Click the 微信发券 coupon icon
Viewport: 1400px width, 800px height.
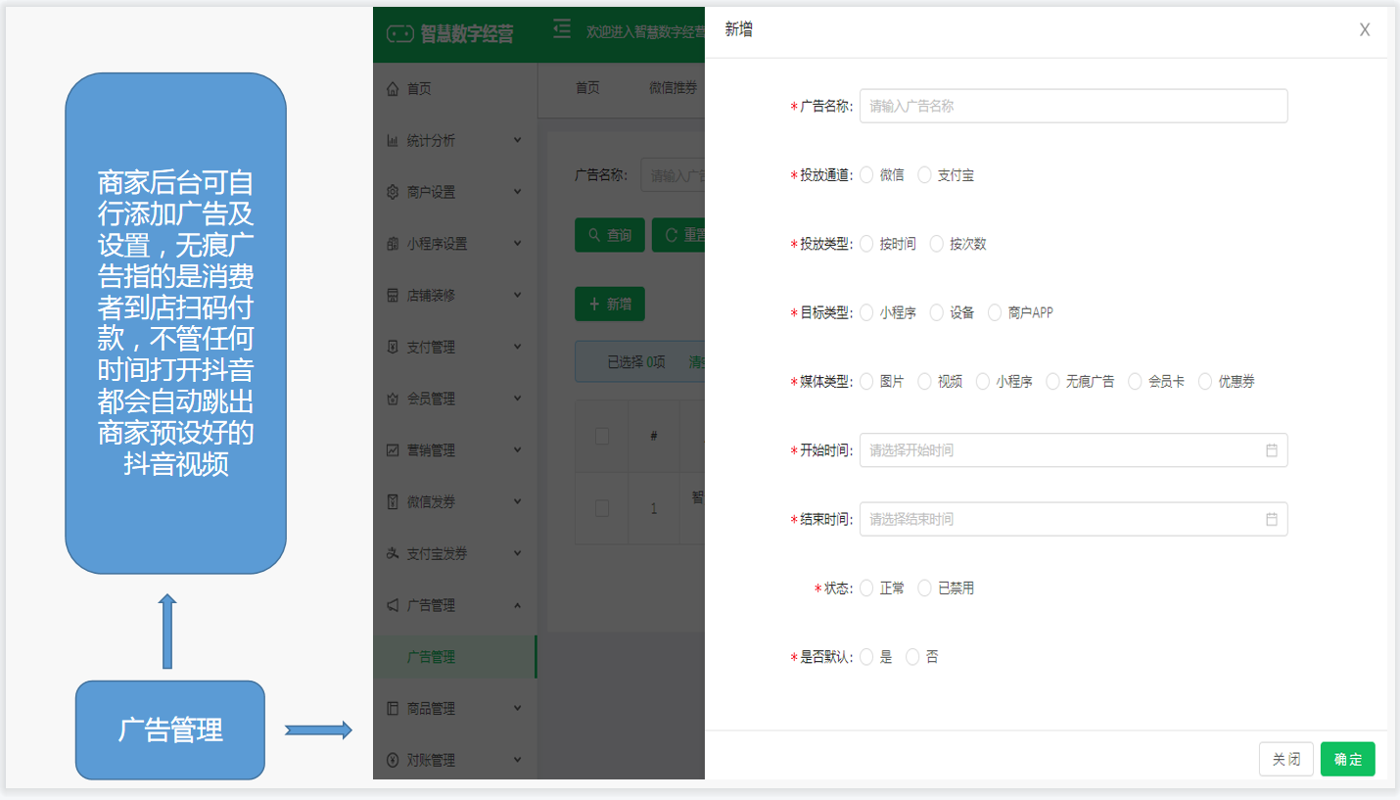[392, 500]
